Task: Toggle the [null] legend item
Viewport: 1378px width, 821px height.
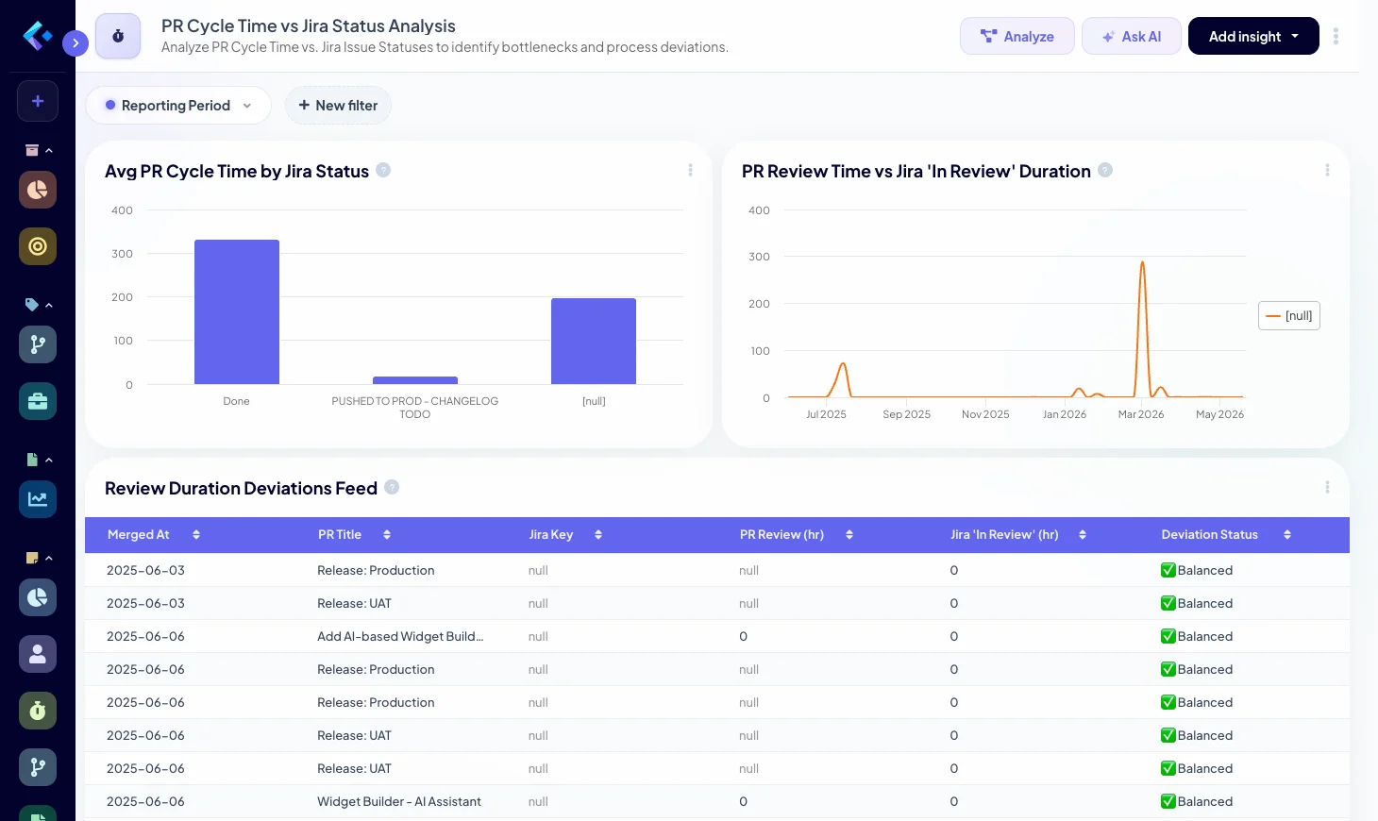Action: pos(1289,316)
